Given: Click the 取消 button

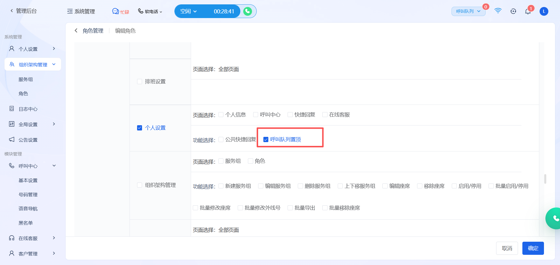Looking at the screenshot, I should tap(507, 248).
